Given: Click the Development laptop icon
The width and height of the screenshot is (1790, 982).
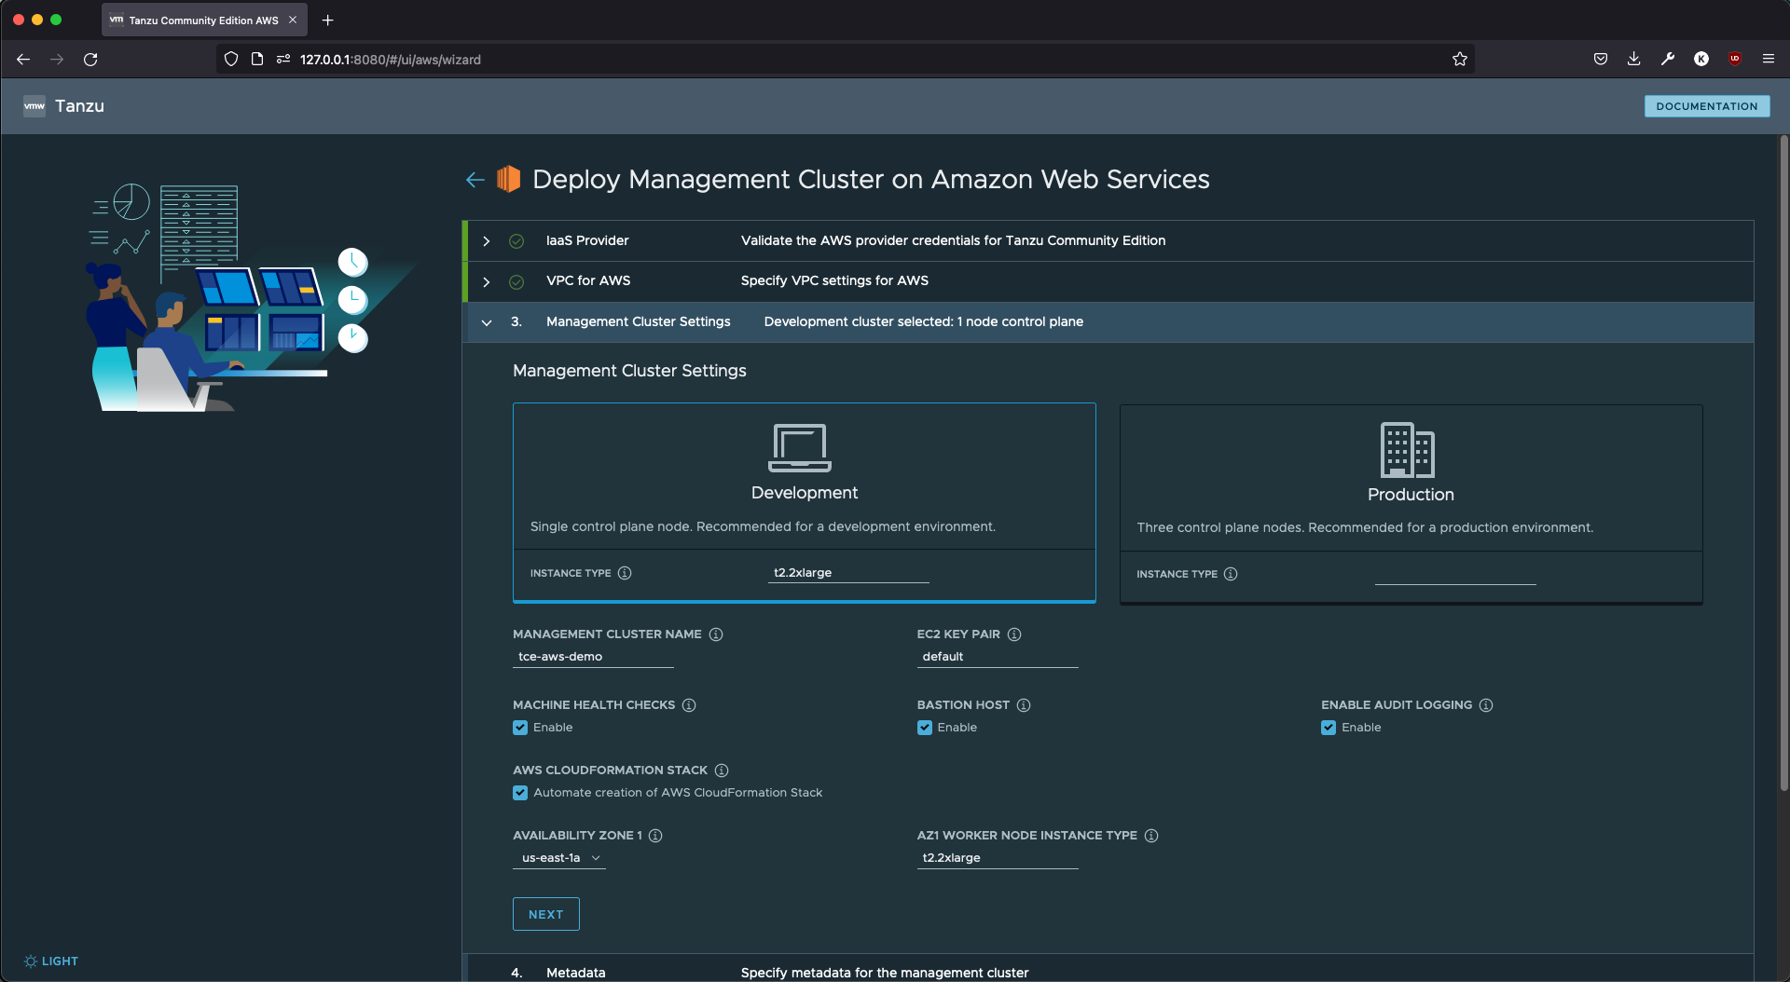Looking at the screenshot, I should pos(800,448).
